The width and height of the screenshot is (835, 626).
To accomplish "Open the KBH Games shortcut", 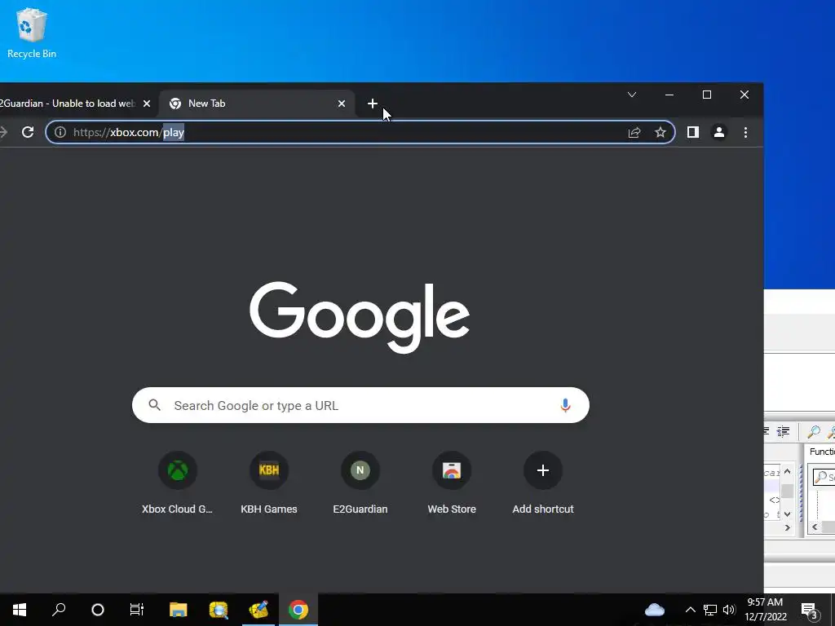I will point(269,483).
